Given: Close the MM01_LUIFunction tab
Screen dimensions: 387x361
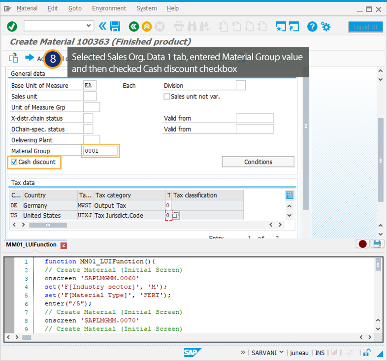Looking at the screenshot, I should point(64,245).
